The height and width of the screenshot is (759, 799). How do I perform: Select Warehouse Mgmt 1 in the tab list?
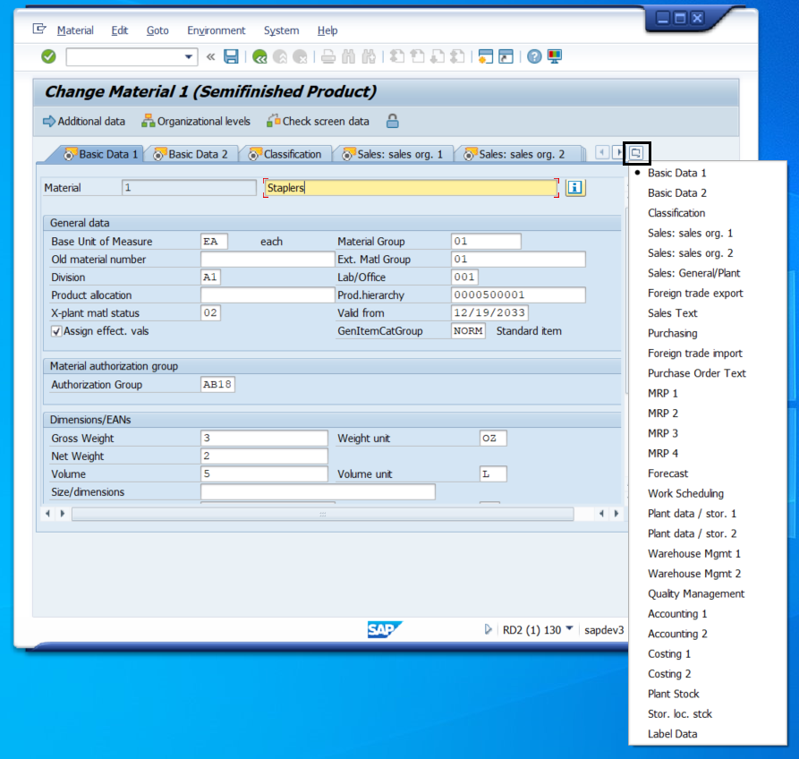[x=694, y=553]
